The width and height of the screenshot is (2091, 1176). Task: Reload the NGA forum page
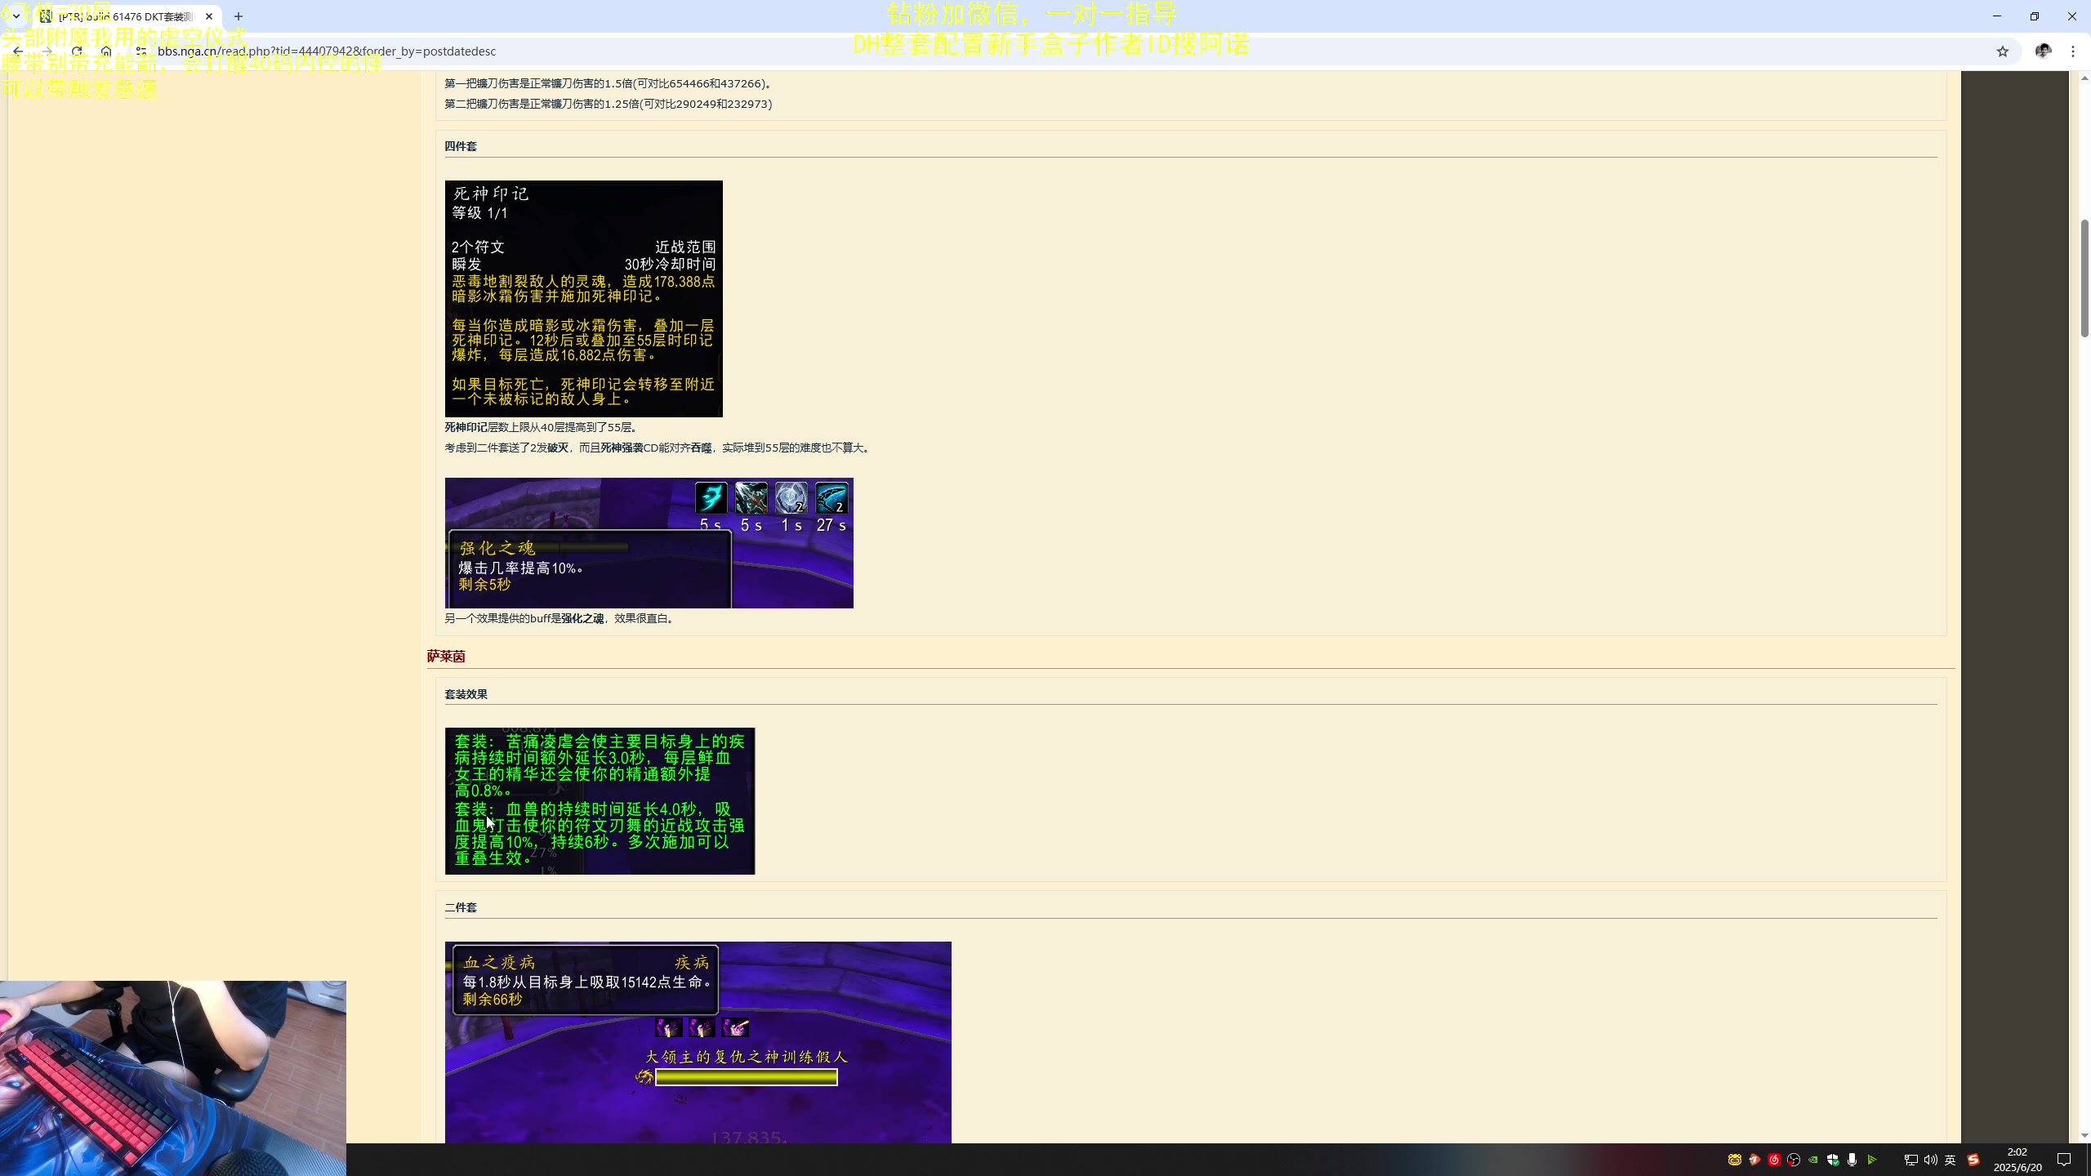point(77,51)
